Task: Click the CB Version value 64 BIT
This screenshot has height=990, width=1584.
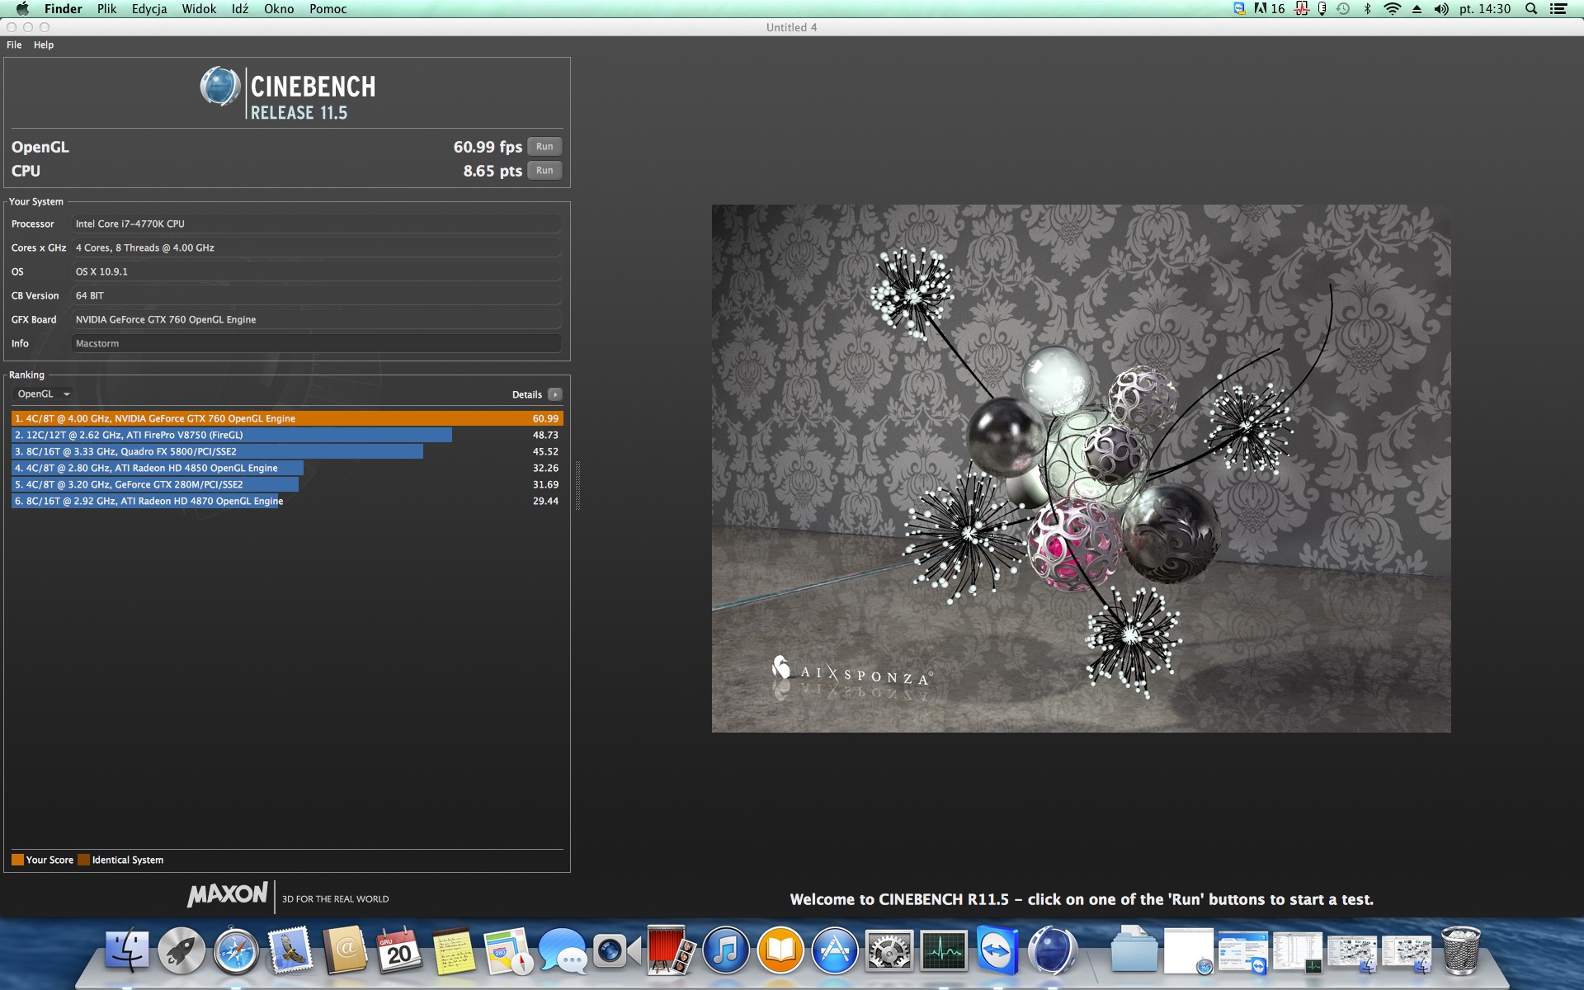Action: 317,295
